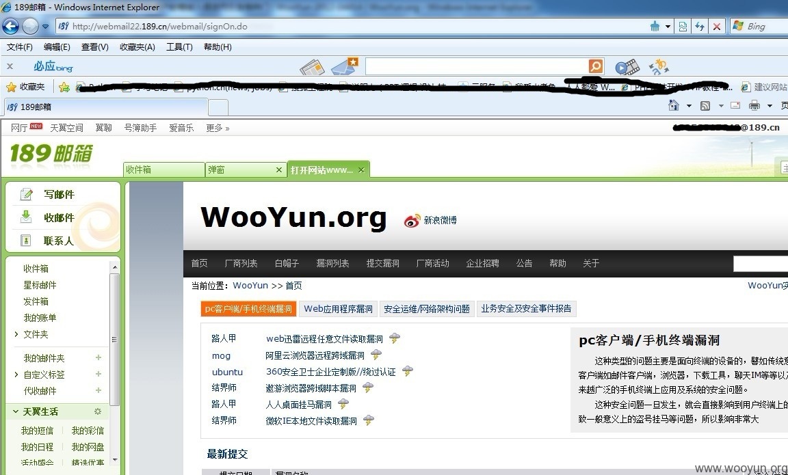Close the Bing toolbar with the X
This screenshot has height=475, width=788.
click(x=10, y=66)
